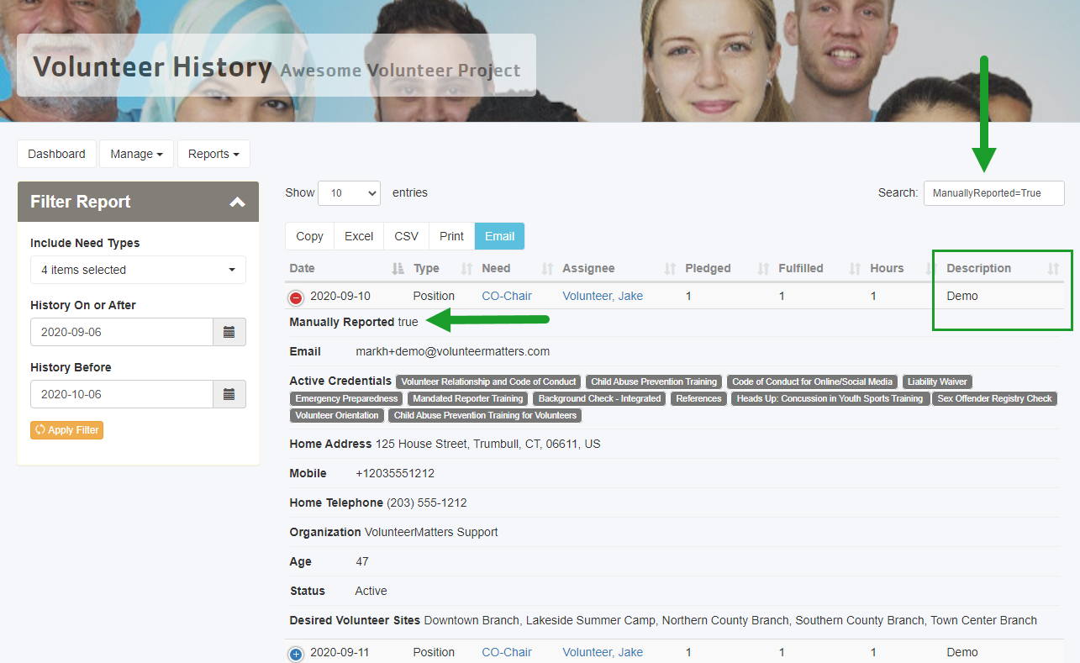Expand the 2020-09-11 row with blue plus icon
The image size is (1080, 663).
[x=296, y=654]
